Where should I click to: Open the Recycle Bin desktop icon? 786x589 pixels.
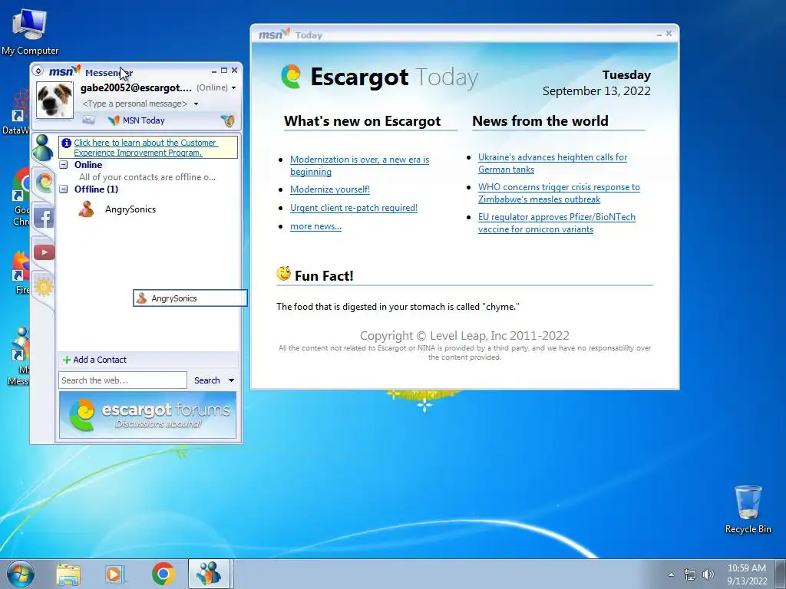coord(748,509)
